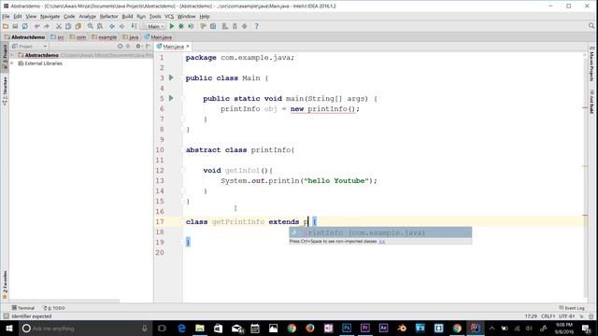598x336 pixels.
Task: Open the Main run configuration dropdown
Action: click(153, 26)
